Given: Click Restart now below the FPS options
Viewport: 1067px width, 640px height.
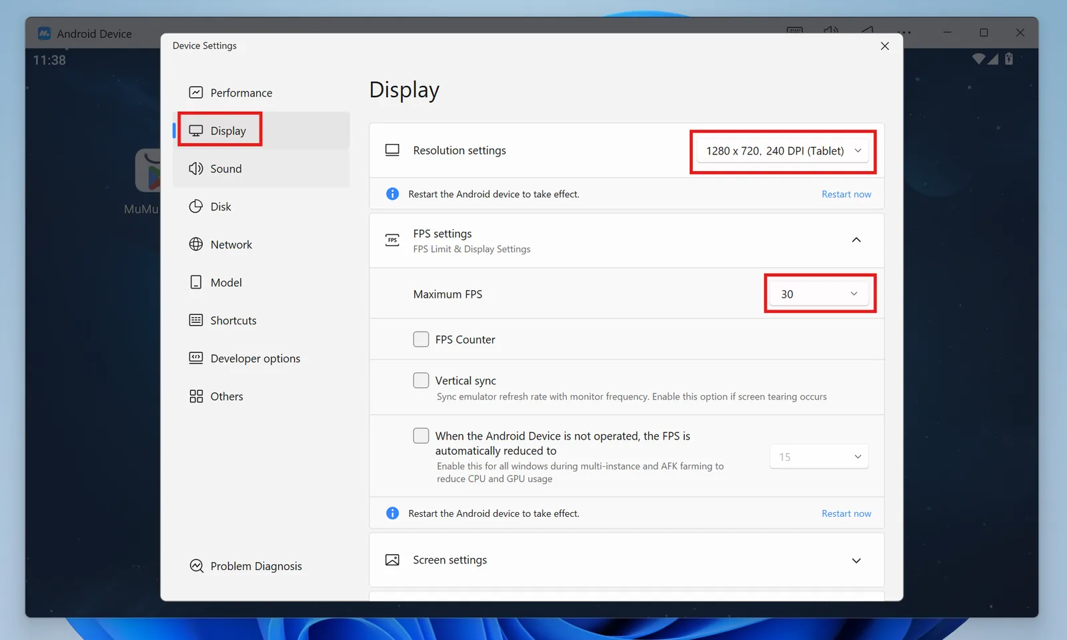Looking at the screenshot, I should point(846,513).
